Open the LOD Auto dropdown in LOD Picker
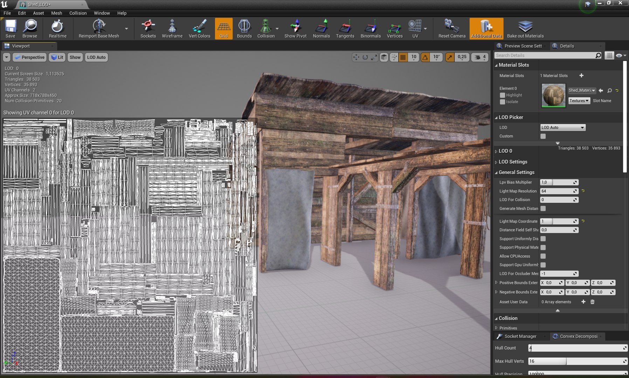Screen dimensions: 629x378 point(563,127)
